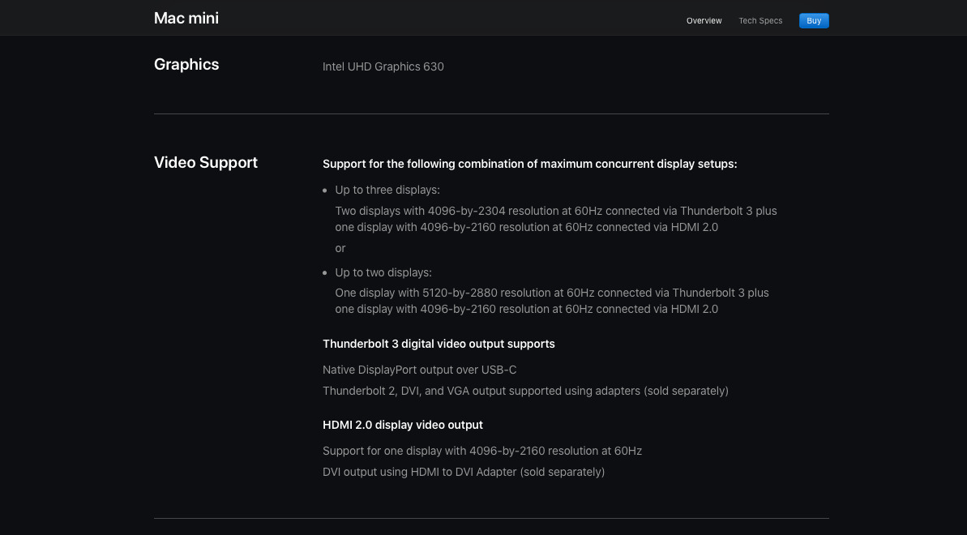The width and height of the screenshot is (967, 535).
Task: Click the "Up to three displays:" bullet
Action: (387, 190)
